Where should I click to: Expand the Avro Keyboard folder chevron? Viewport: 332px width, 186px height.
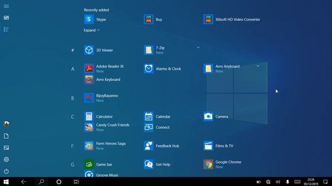tap(258, 66)
